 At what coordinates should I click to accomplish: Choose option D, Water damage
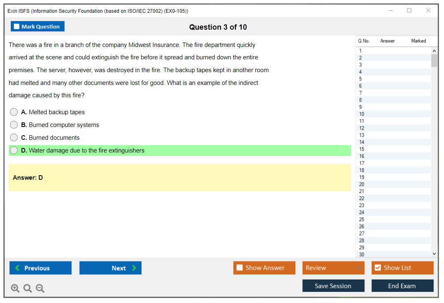click(x=14, y=150)
